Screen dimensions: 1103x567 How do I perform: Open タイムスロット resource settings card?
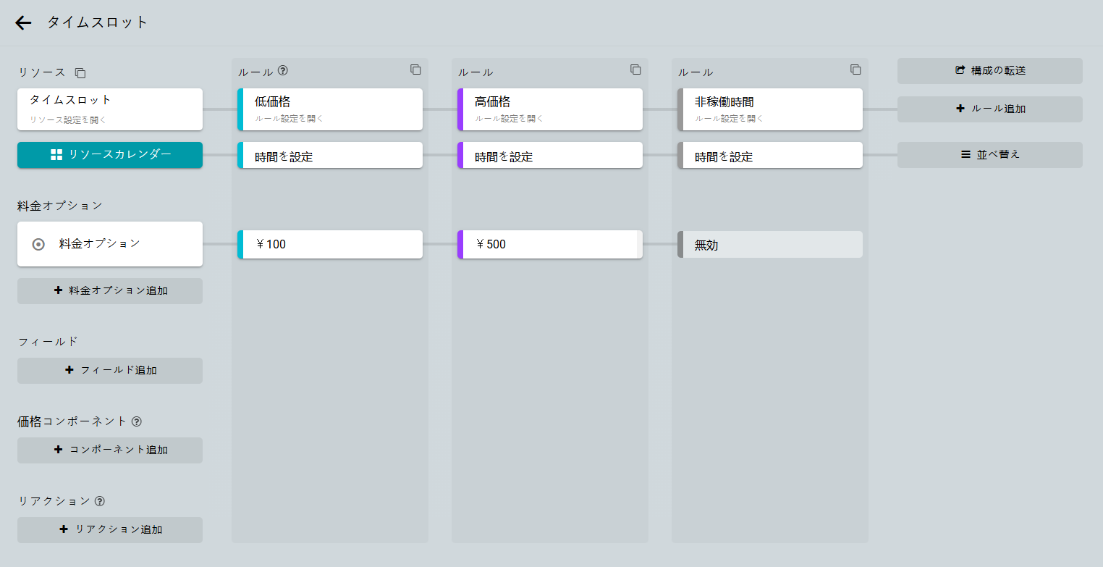point(110,109)
